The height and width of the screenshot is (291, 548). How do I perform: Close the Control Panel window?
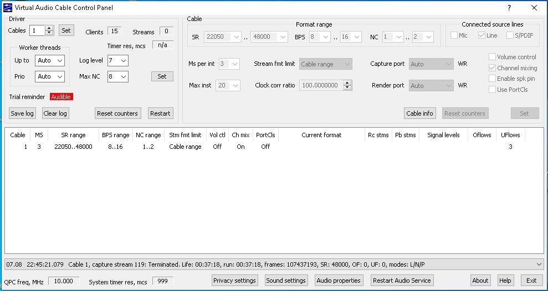coord(534,8)
